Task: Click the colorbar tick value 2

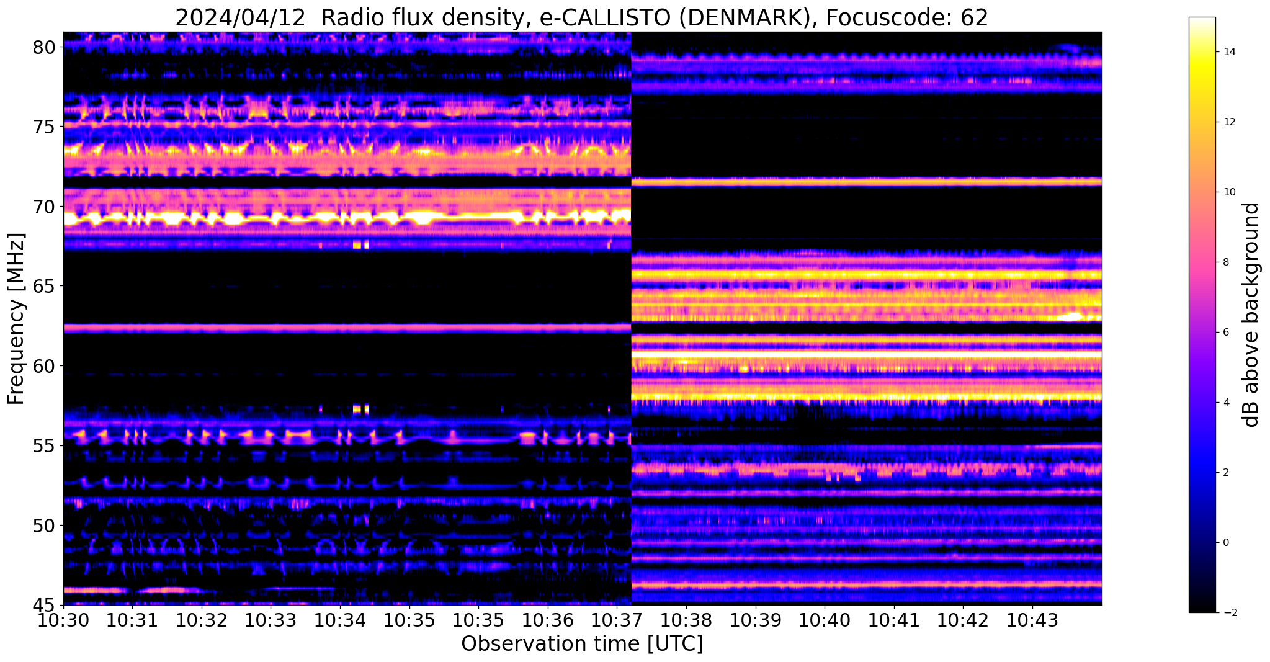Action: click(x=1225, y=473)
